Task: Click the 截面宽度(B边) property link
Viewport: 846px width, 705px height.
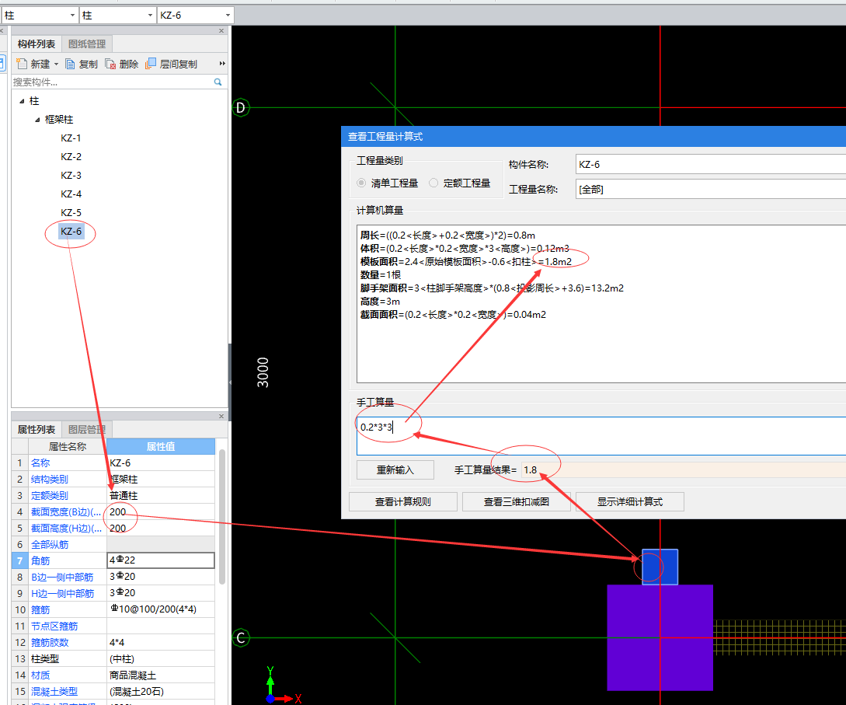Action: pos(66,511)
